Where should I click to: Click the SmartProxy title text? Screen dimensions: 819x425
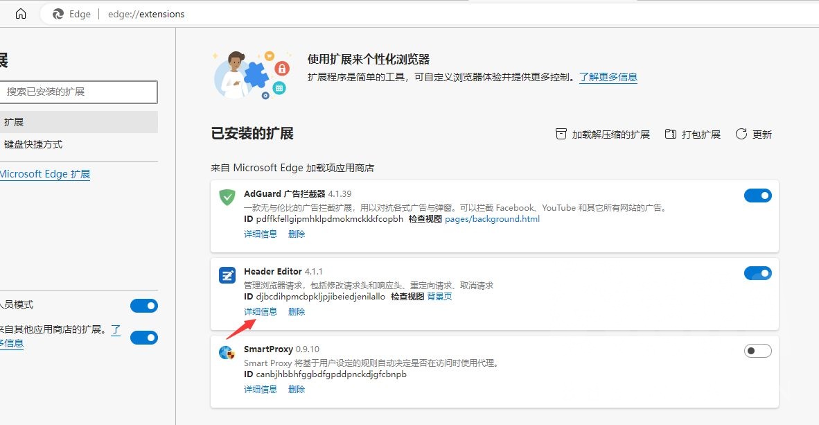[x=268, y=349]
